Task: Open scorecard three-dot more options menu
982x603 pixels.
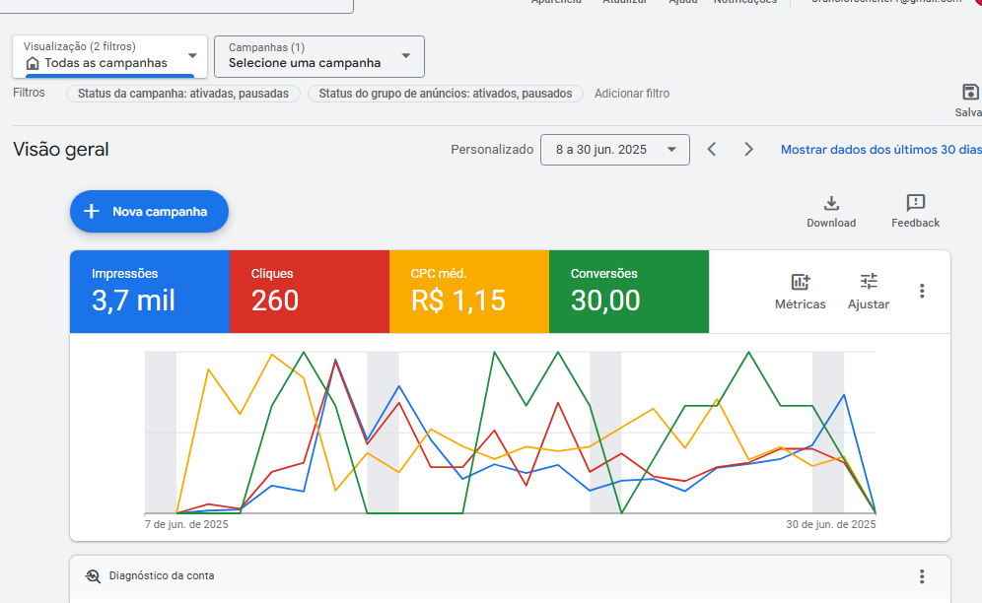Action: 922,291
